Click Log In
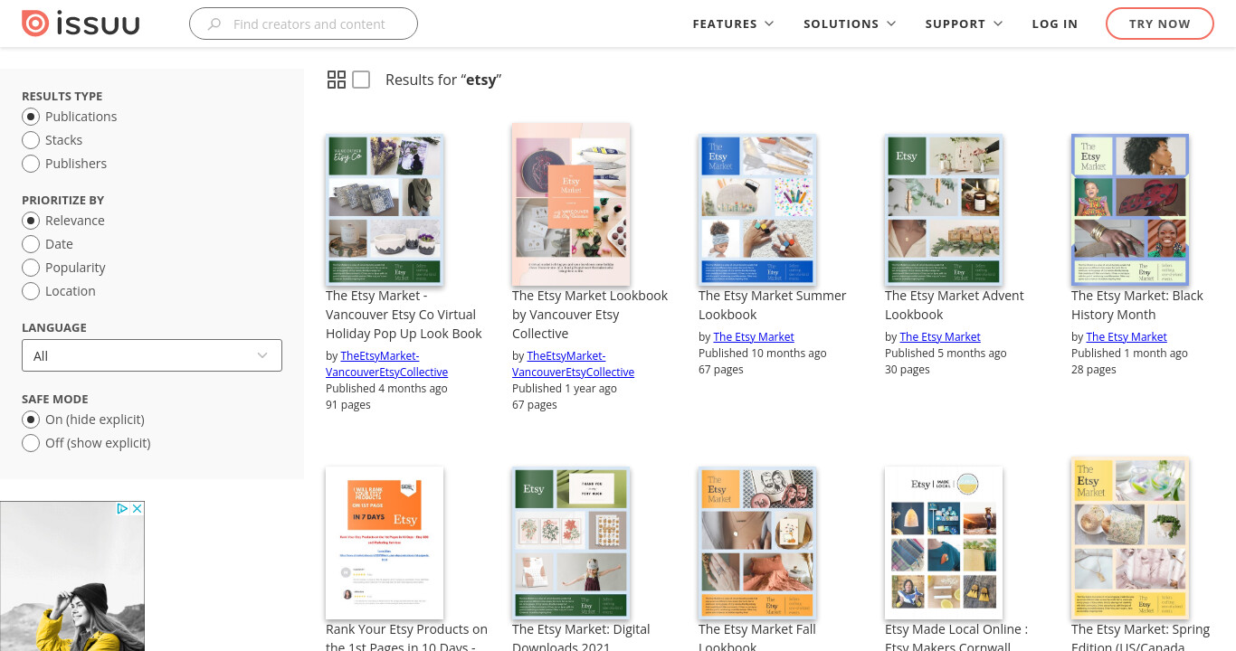This screenshot has width=1236, height=651. click(x=1055, y=24)
